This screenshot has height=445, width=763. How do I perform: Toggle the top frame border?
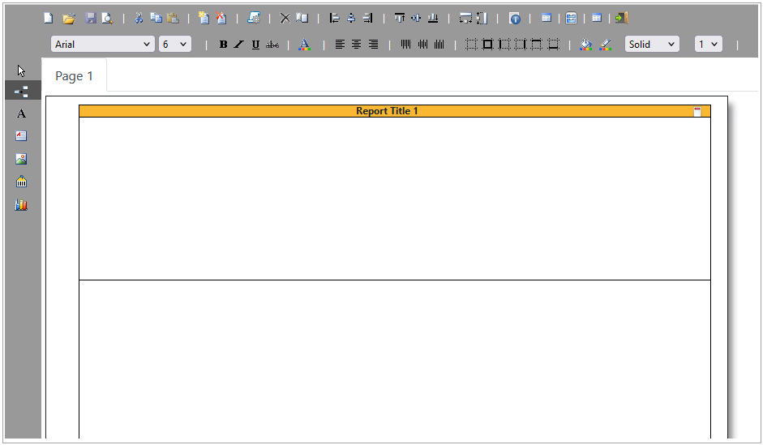(537, 45)
